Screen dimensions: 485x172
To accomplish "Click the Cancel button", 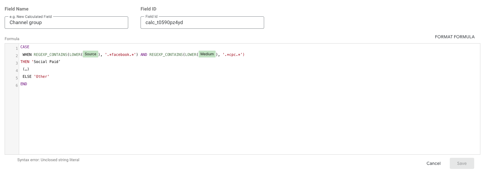I will point(433,163).
